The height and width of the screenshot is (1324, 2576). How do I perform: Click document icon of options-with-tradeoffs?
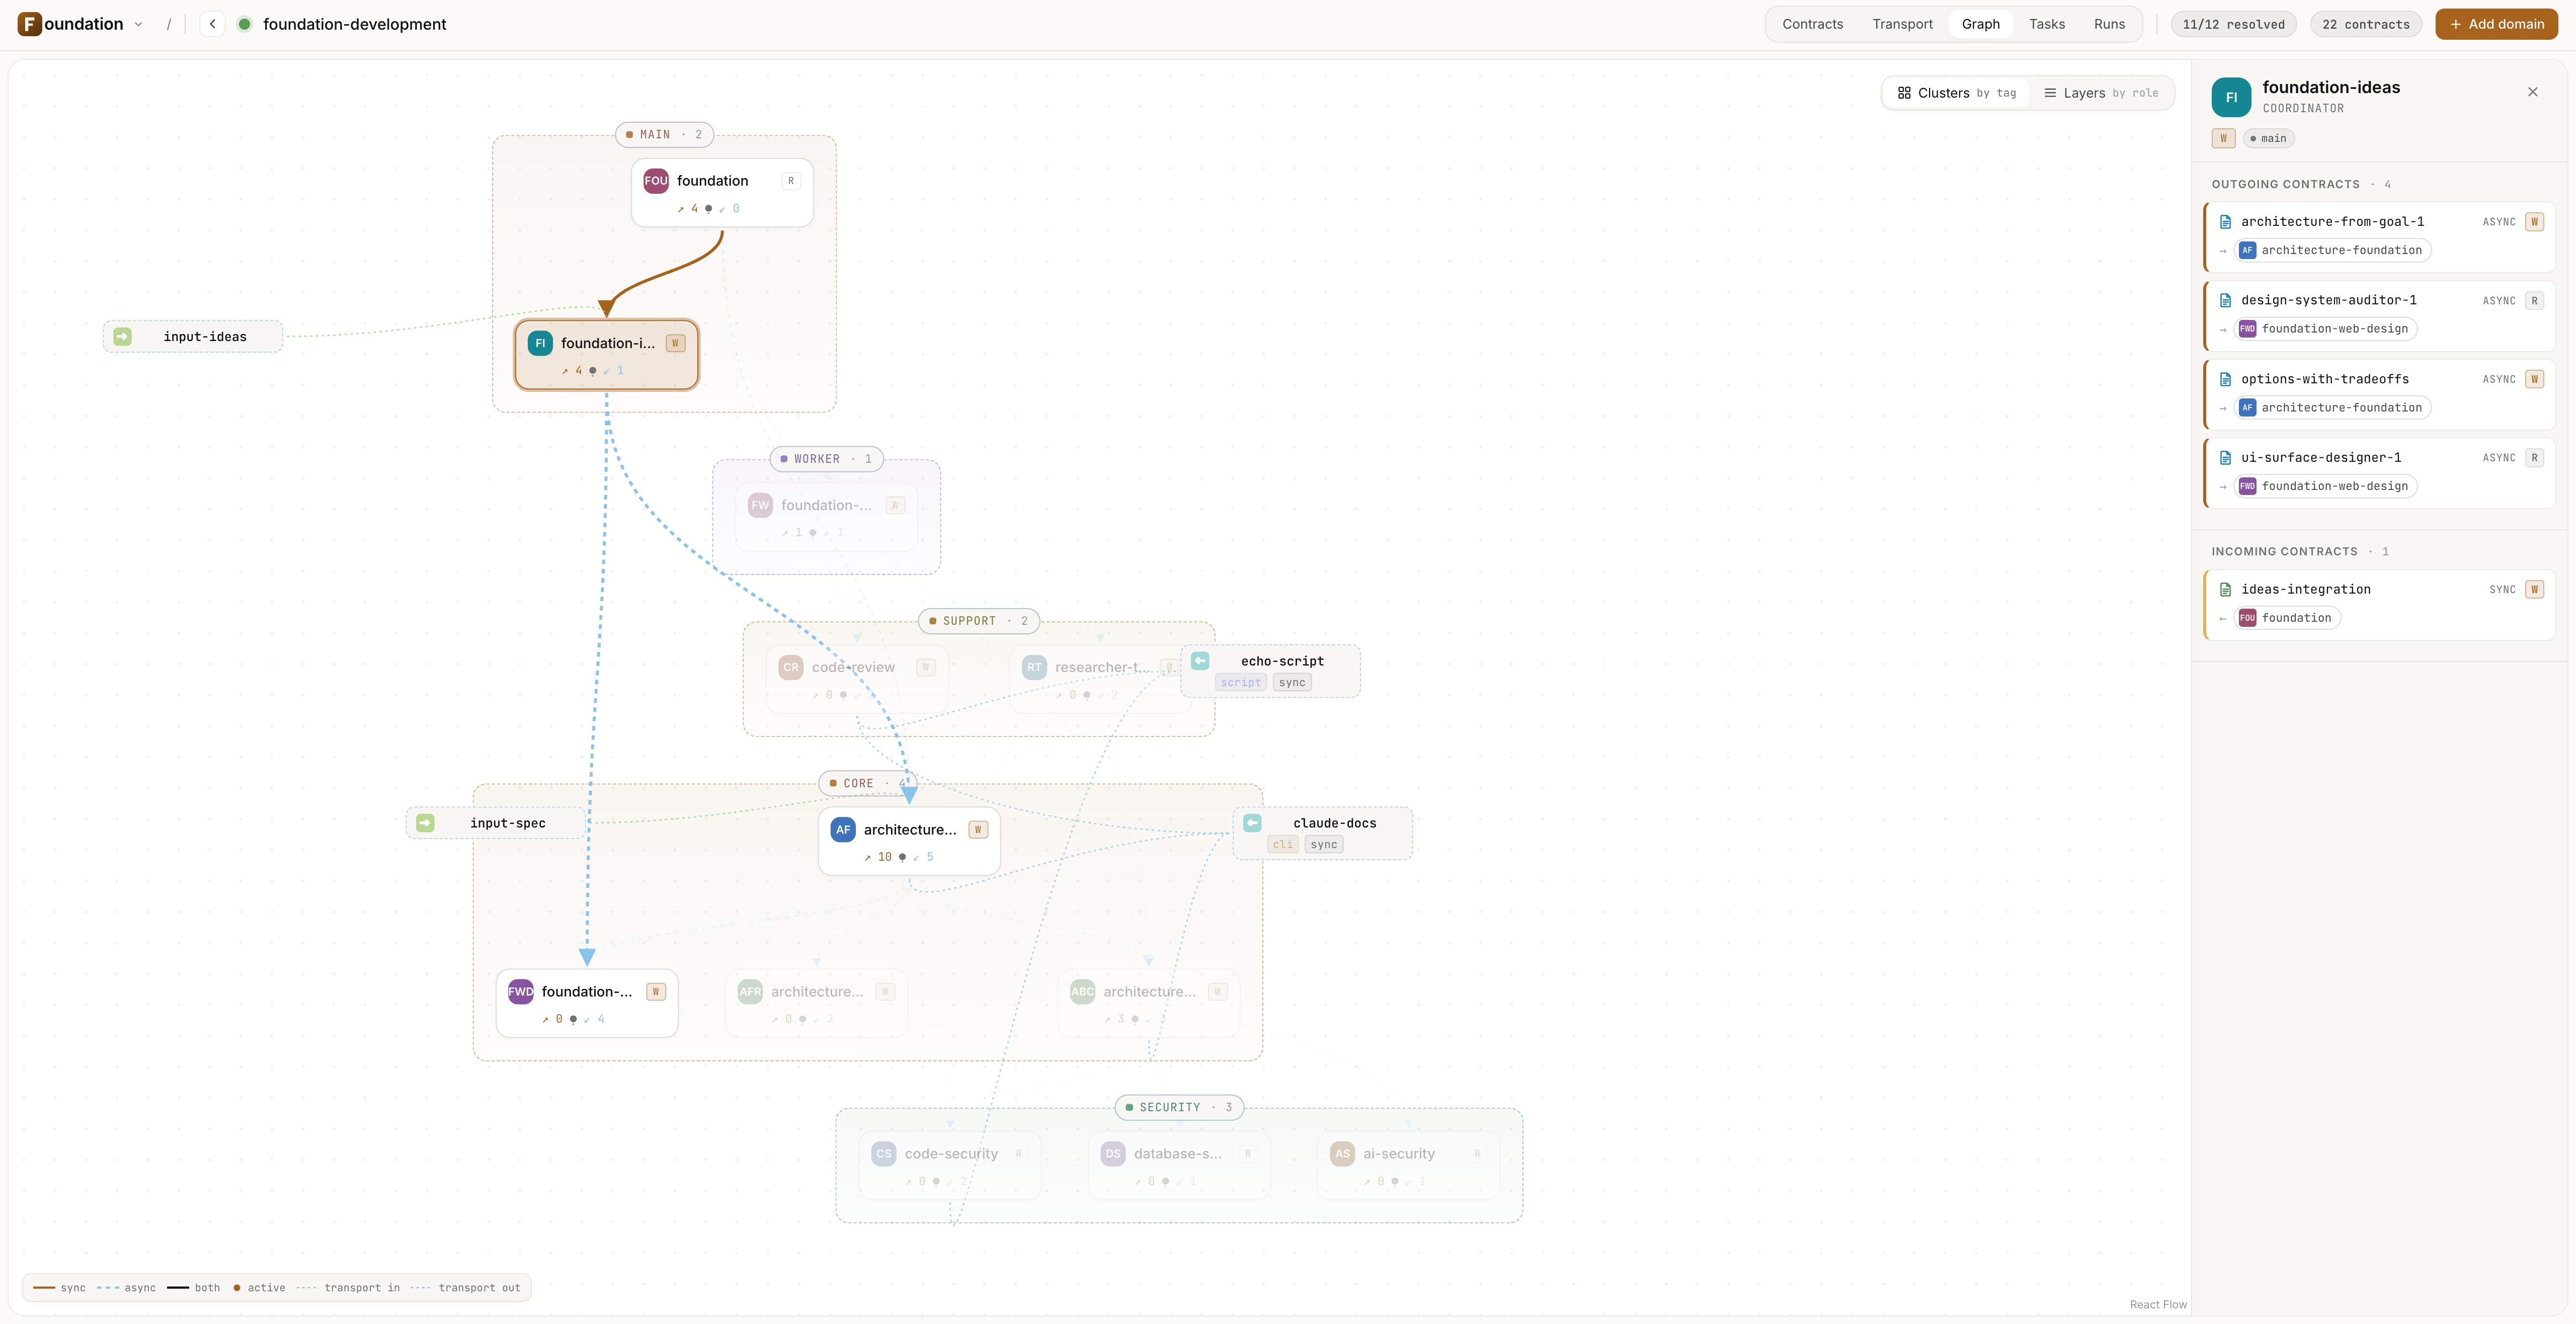click(2225, 379)
